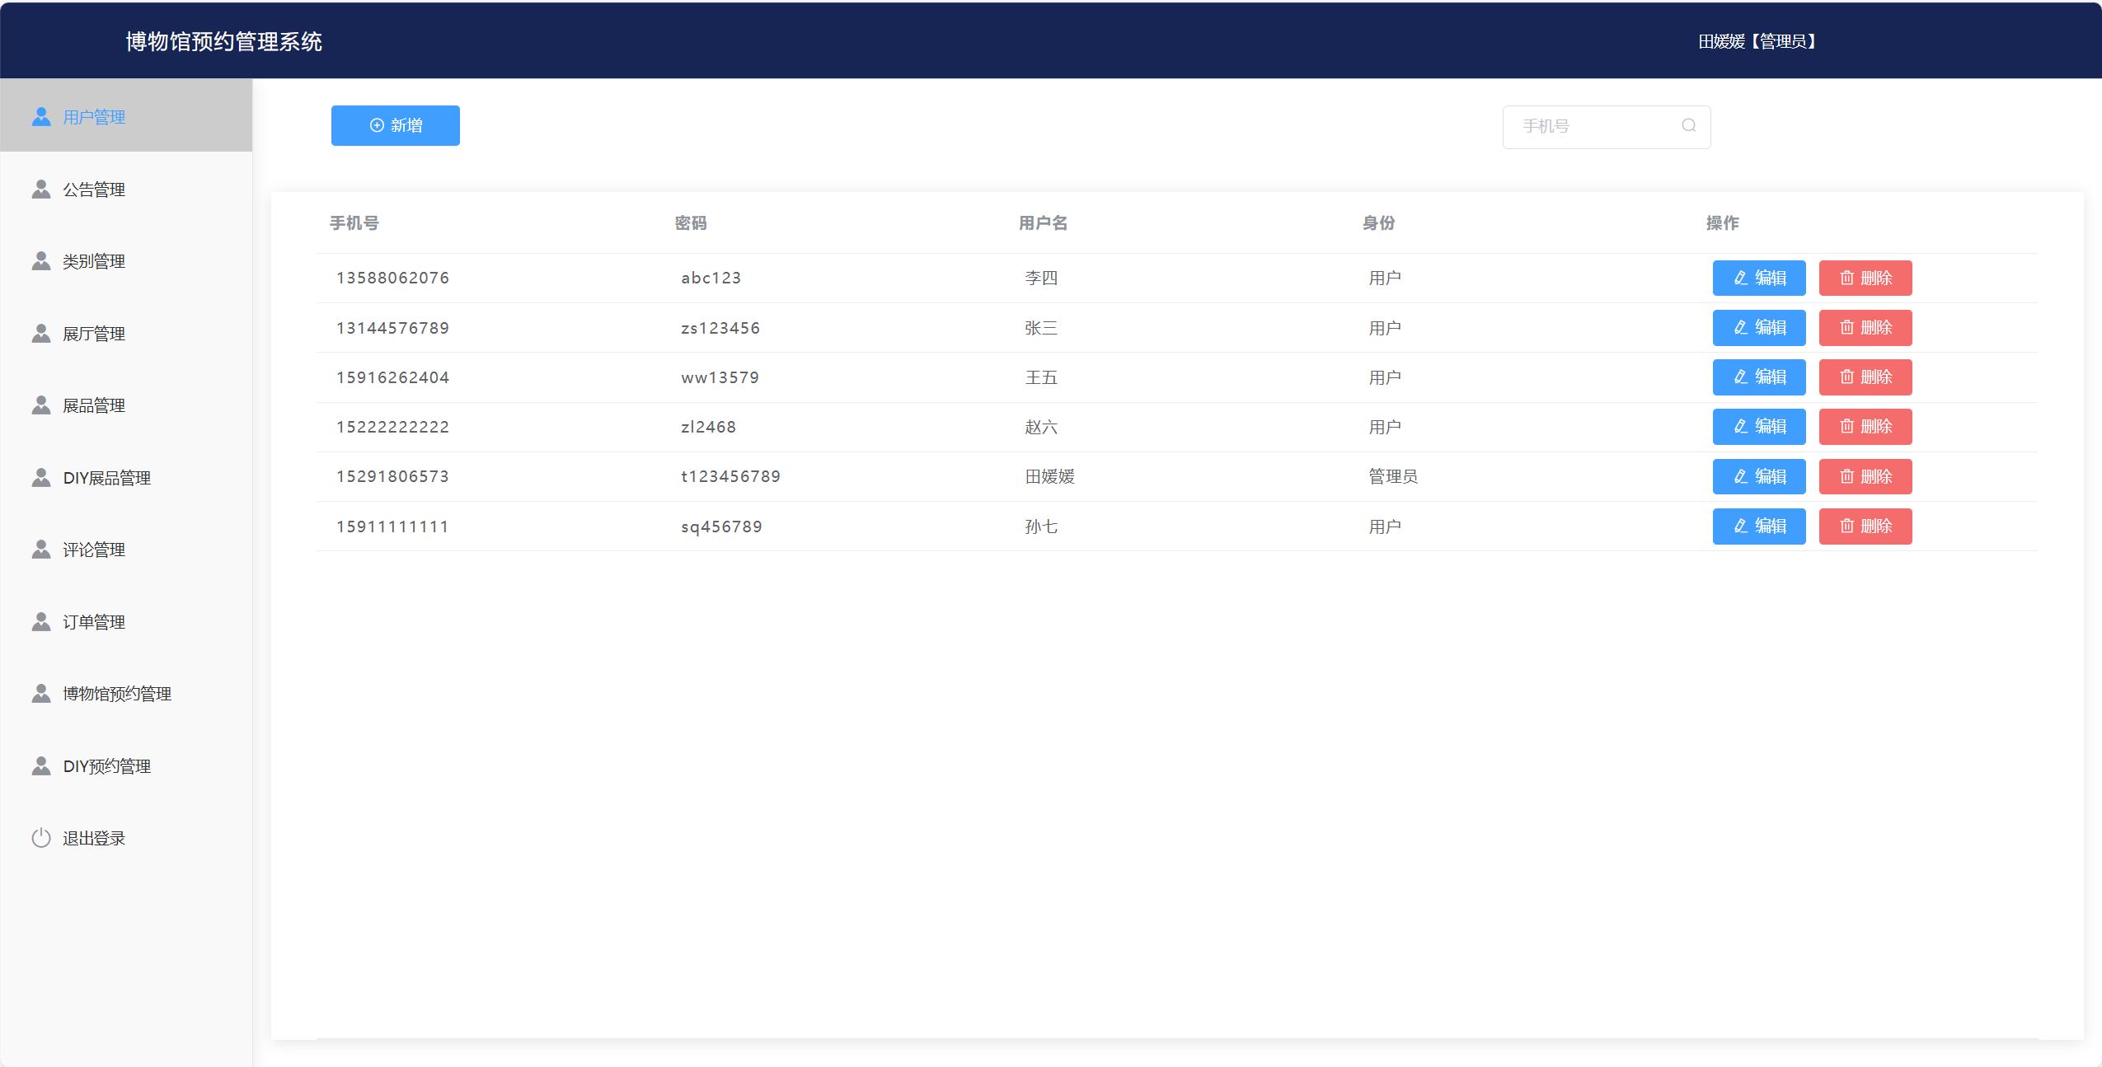2102x1067 pixels.
Task: Click the person icon beside DIY预约管理
Action: pos(41,766)
